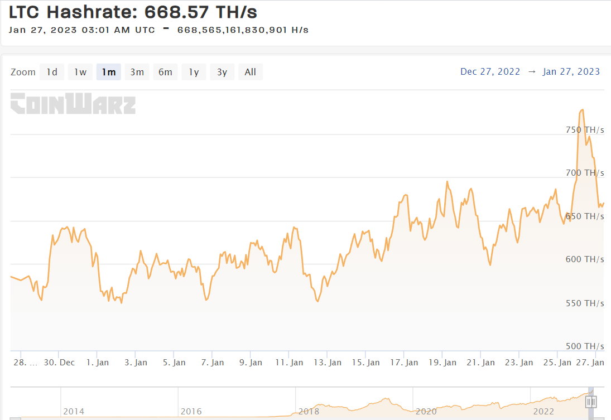Click the 1. Jan axis date
Image resolution: width=611 pixels, height=420 pixels.
click(x=98, y=363)
